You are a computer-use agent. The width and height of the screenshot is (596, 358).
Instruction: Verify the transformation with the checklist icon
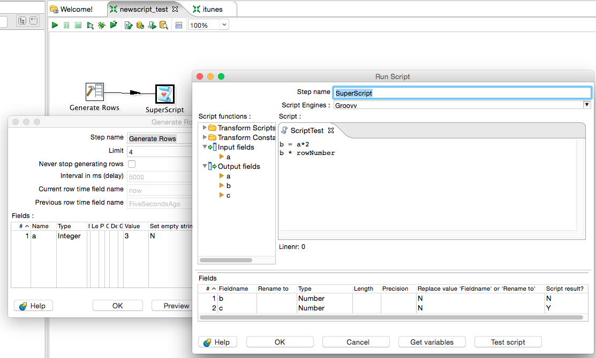tap(129, 25)
